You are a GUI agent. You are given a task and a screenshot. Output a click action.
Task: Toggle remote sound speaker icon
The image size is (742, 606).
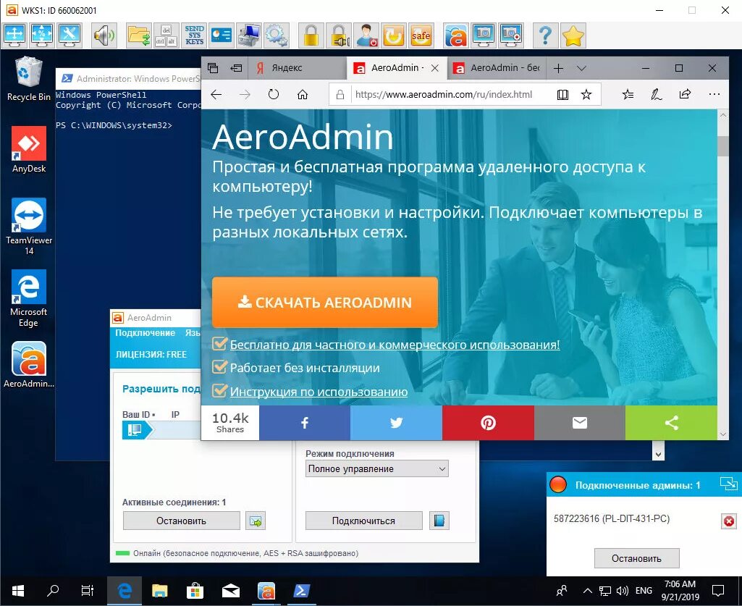104,35
